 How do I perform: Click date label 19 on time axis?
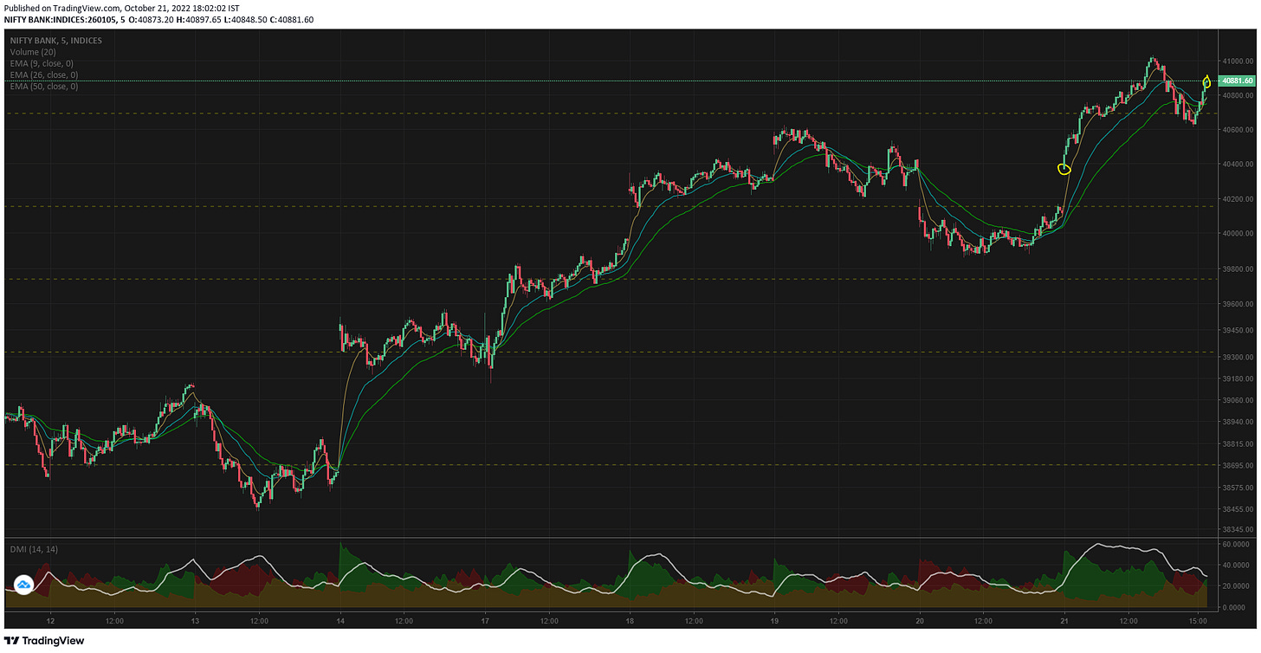[774, 621]
